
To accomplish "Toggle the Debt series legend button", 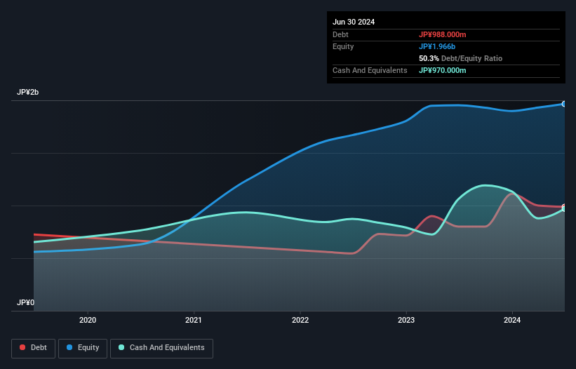I will coord(33,348).
